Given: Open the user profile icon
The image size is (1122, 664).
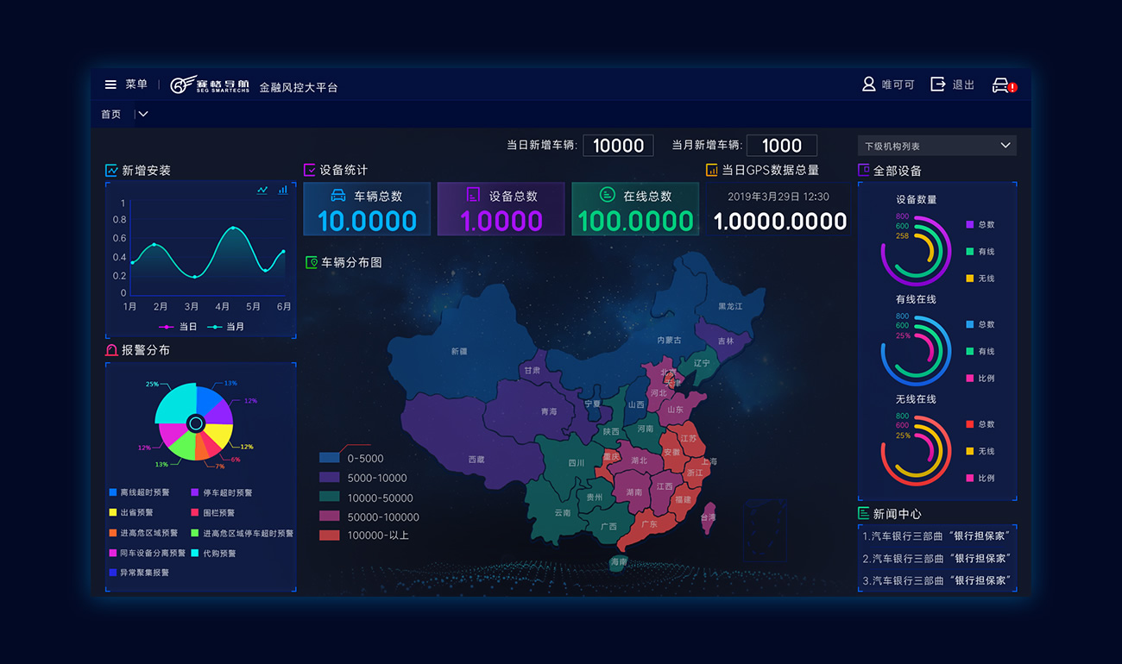Looking at the screenshot, I should tap(869, 84).
